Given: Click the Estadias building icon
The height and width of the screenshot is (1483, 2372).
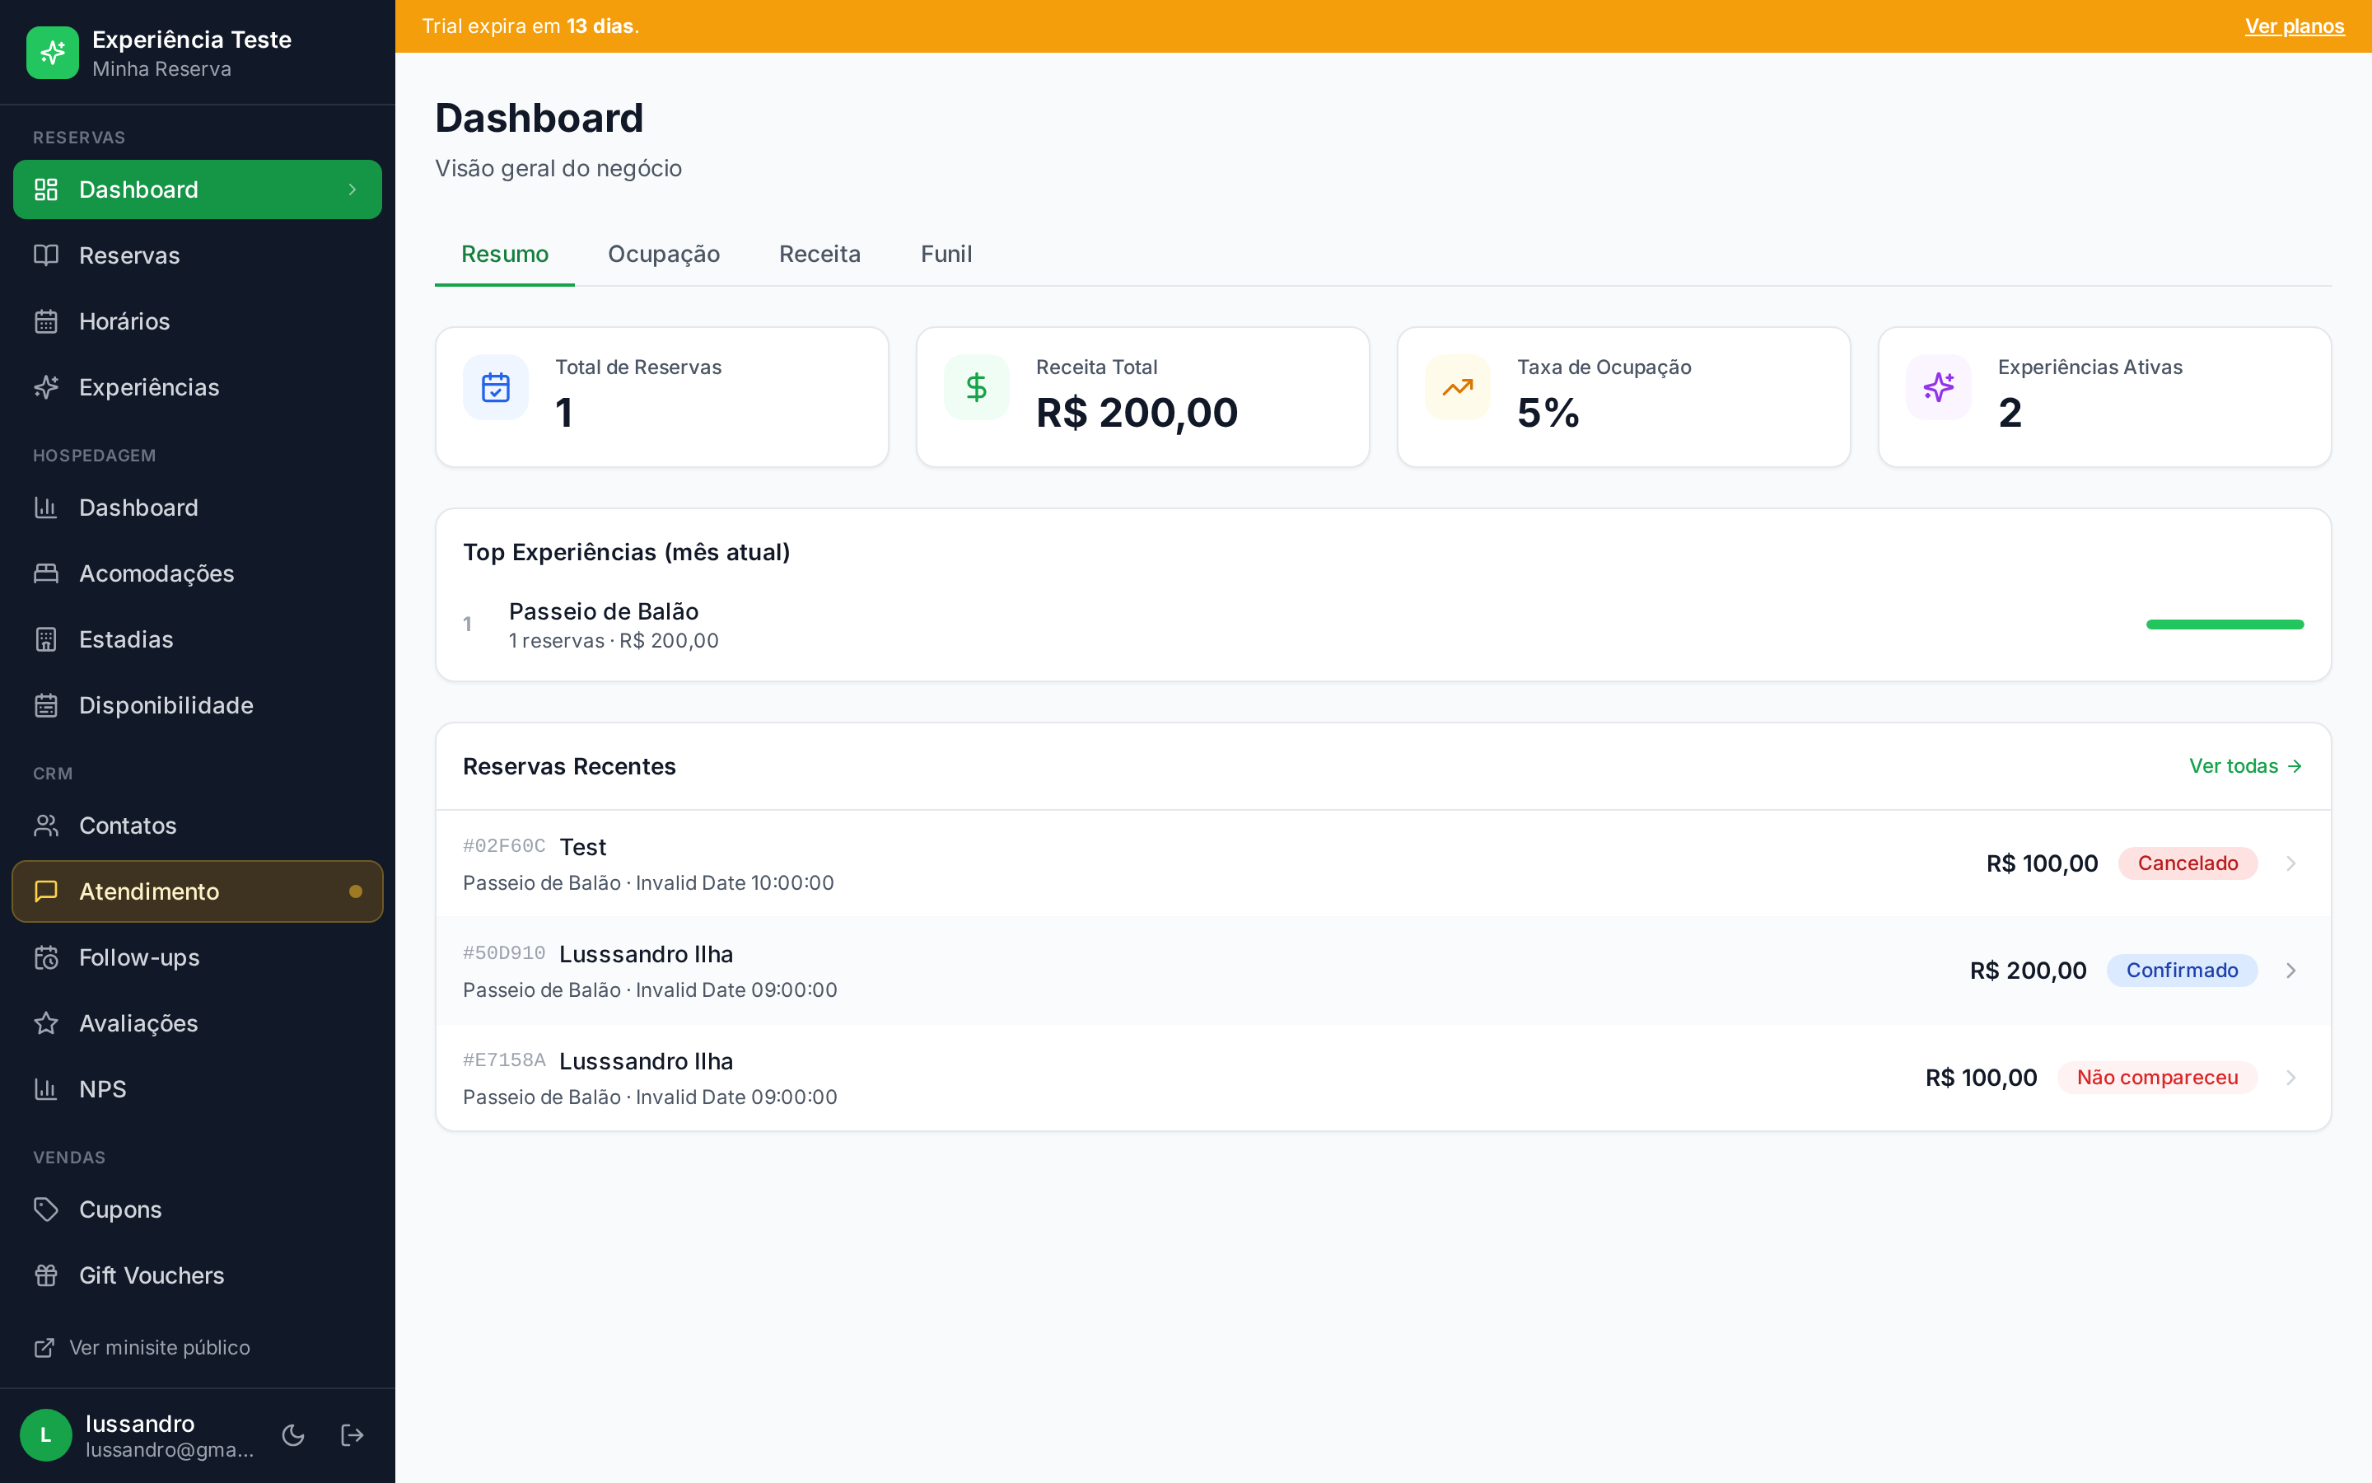Looking at the screenshot, I should 46,639.
